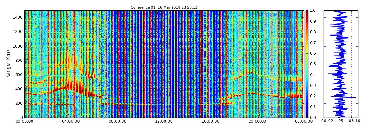Click the 600 range tick label
366x129 pixels.
point(19,74)
